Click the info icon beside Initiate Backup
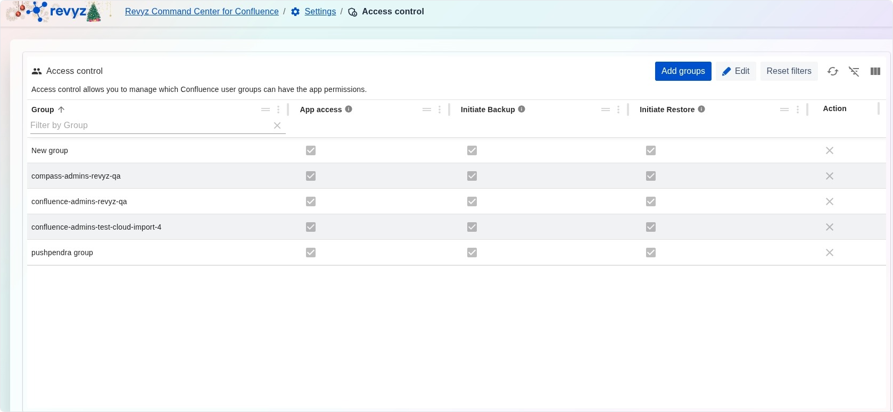This screenshot has width=893, height=412. (522, 109)
